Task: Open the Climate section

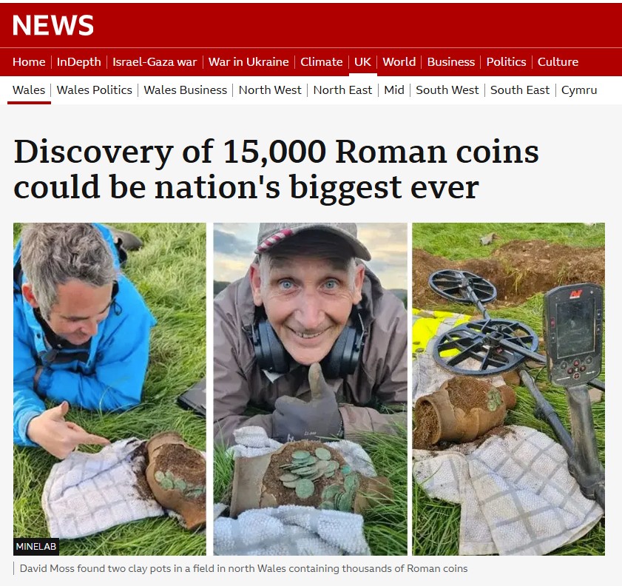Action: 321,62
